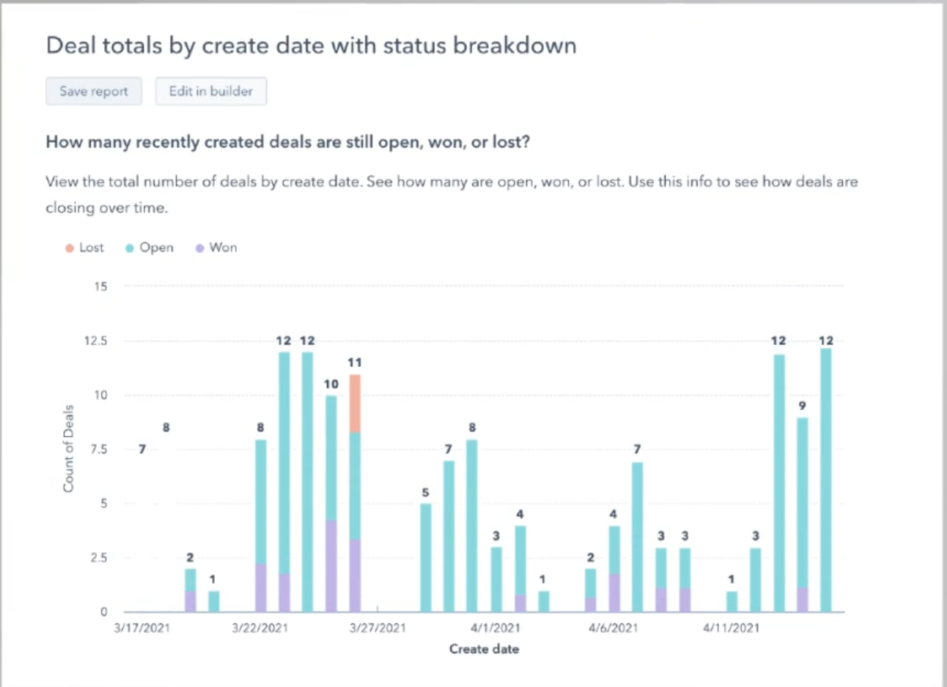Click the data label 11 above the bar

click(x=355, y=363)
